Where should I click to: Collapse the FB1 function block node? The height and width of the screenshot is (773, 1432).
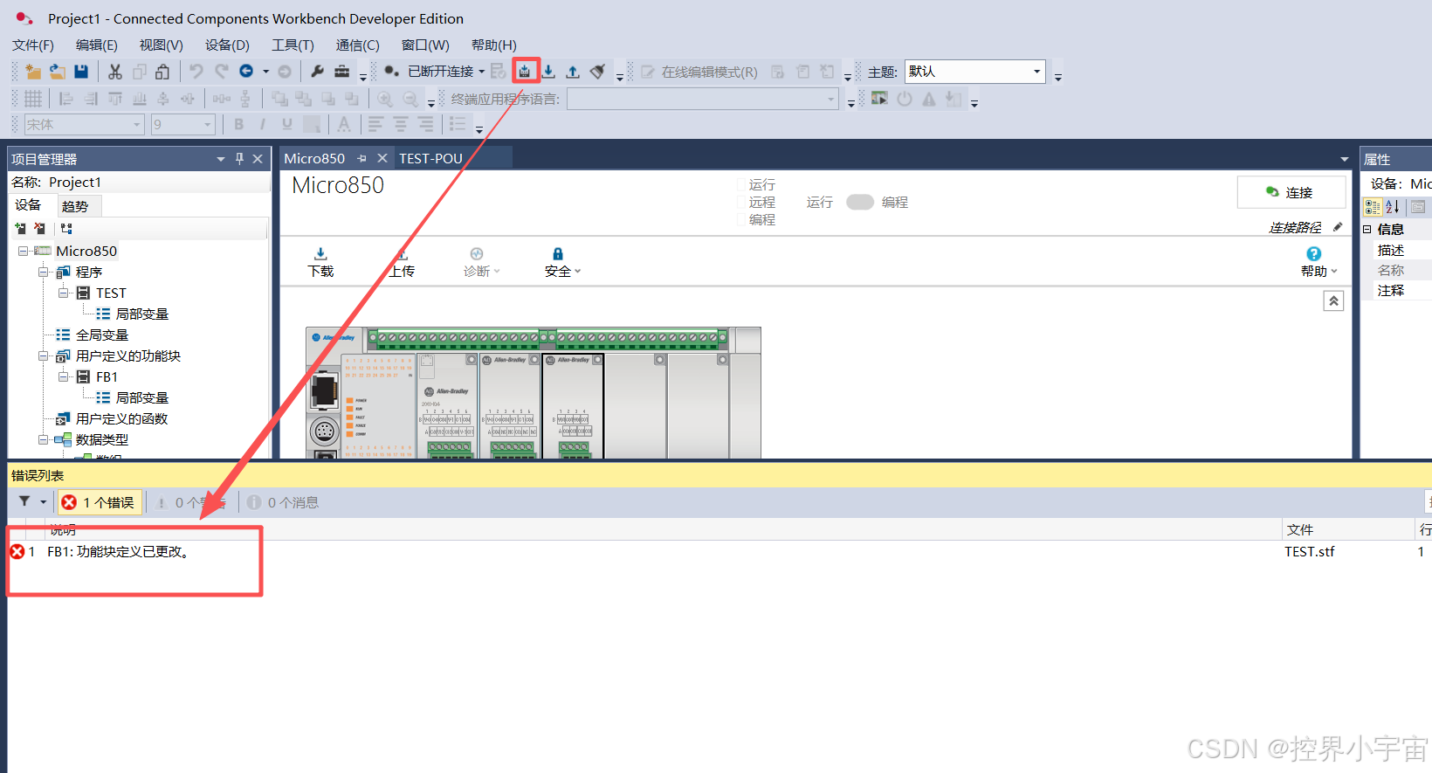pyautogui.click(x=63, y=376)
